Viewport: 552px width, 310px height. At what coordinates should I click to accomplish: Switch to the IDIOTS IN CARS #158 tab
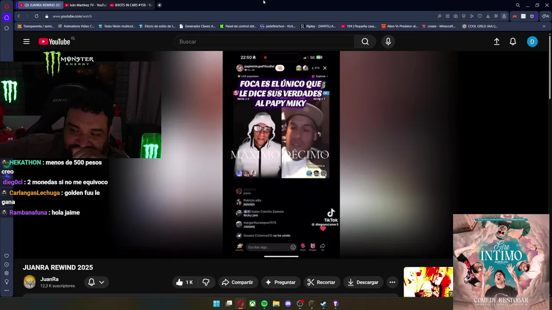[131, 5]
